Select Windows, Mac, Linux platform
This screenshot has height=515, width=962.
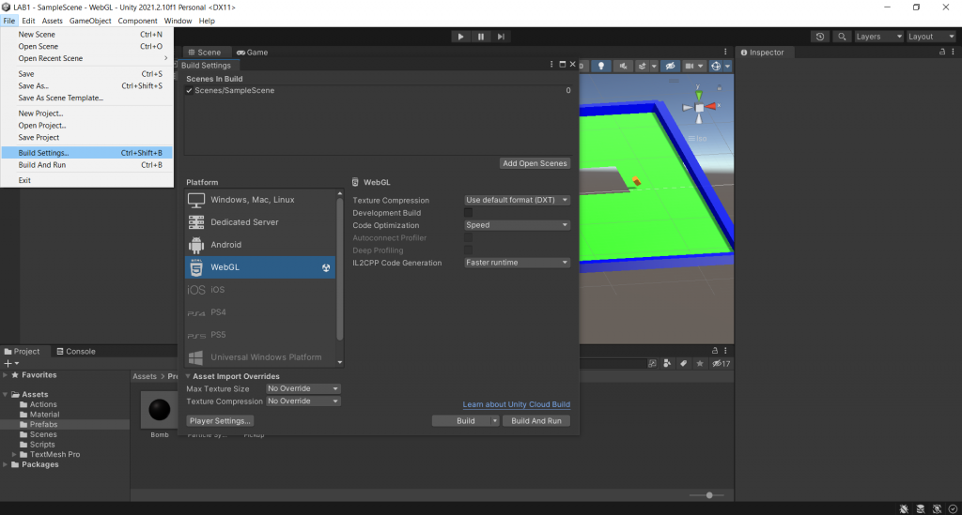tap(260, 200)
